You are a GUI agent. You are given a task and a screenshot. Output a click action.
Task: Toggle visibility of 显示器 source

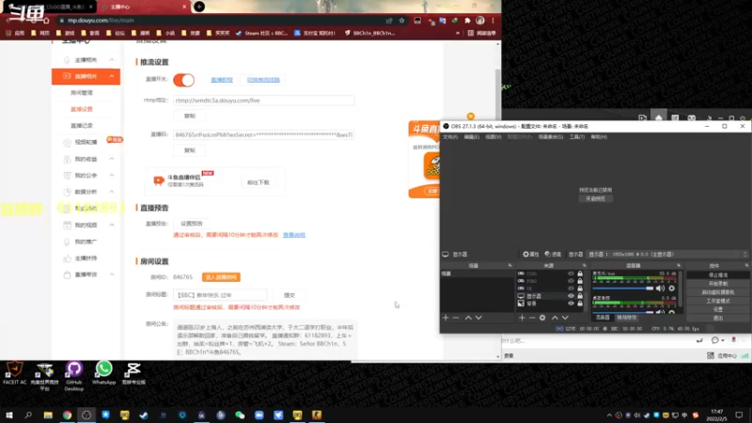click(x=571, y=296)
